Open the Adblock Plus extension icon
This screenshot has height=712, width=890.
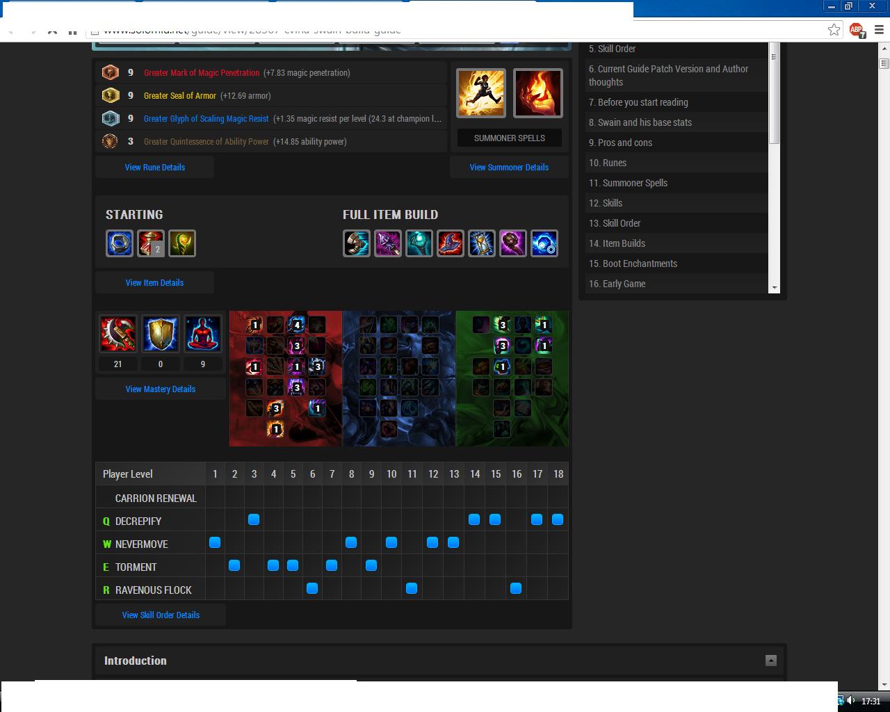[857, 30]
